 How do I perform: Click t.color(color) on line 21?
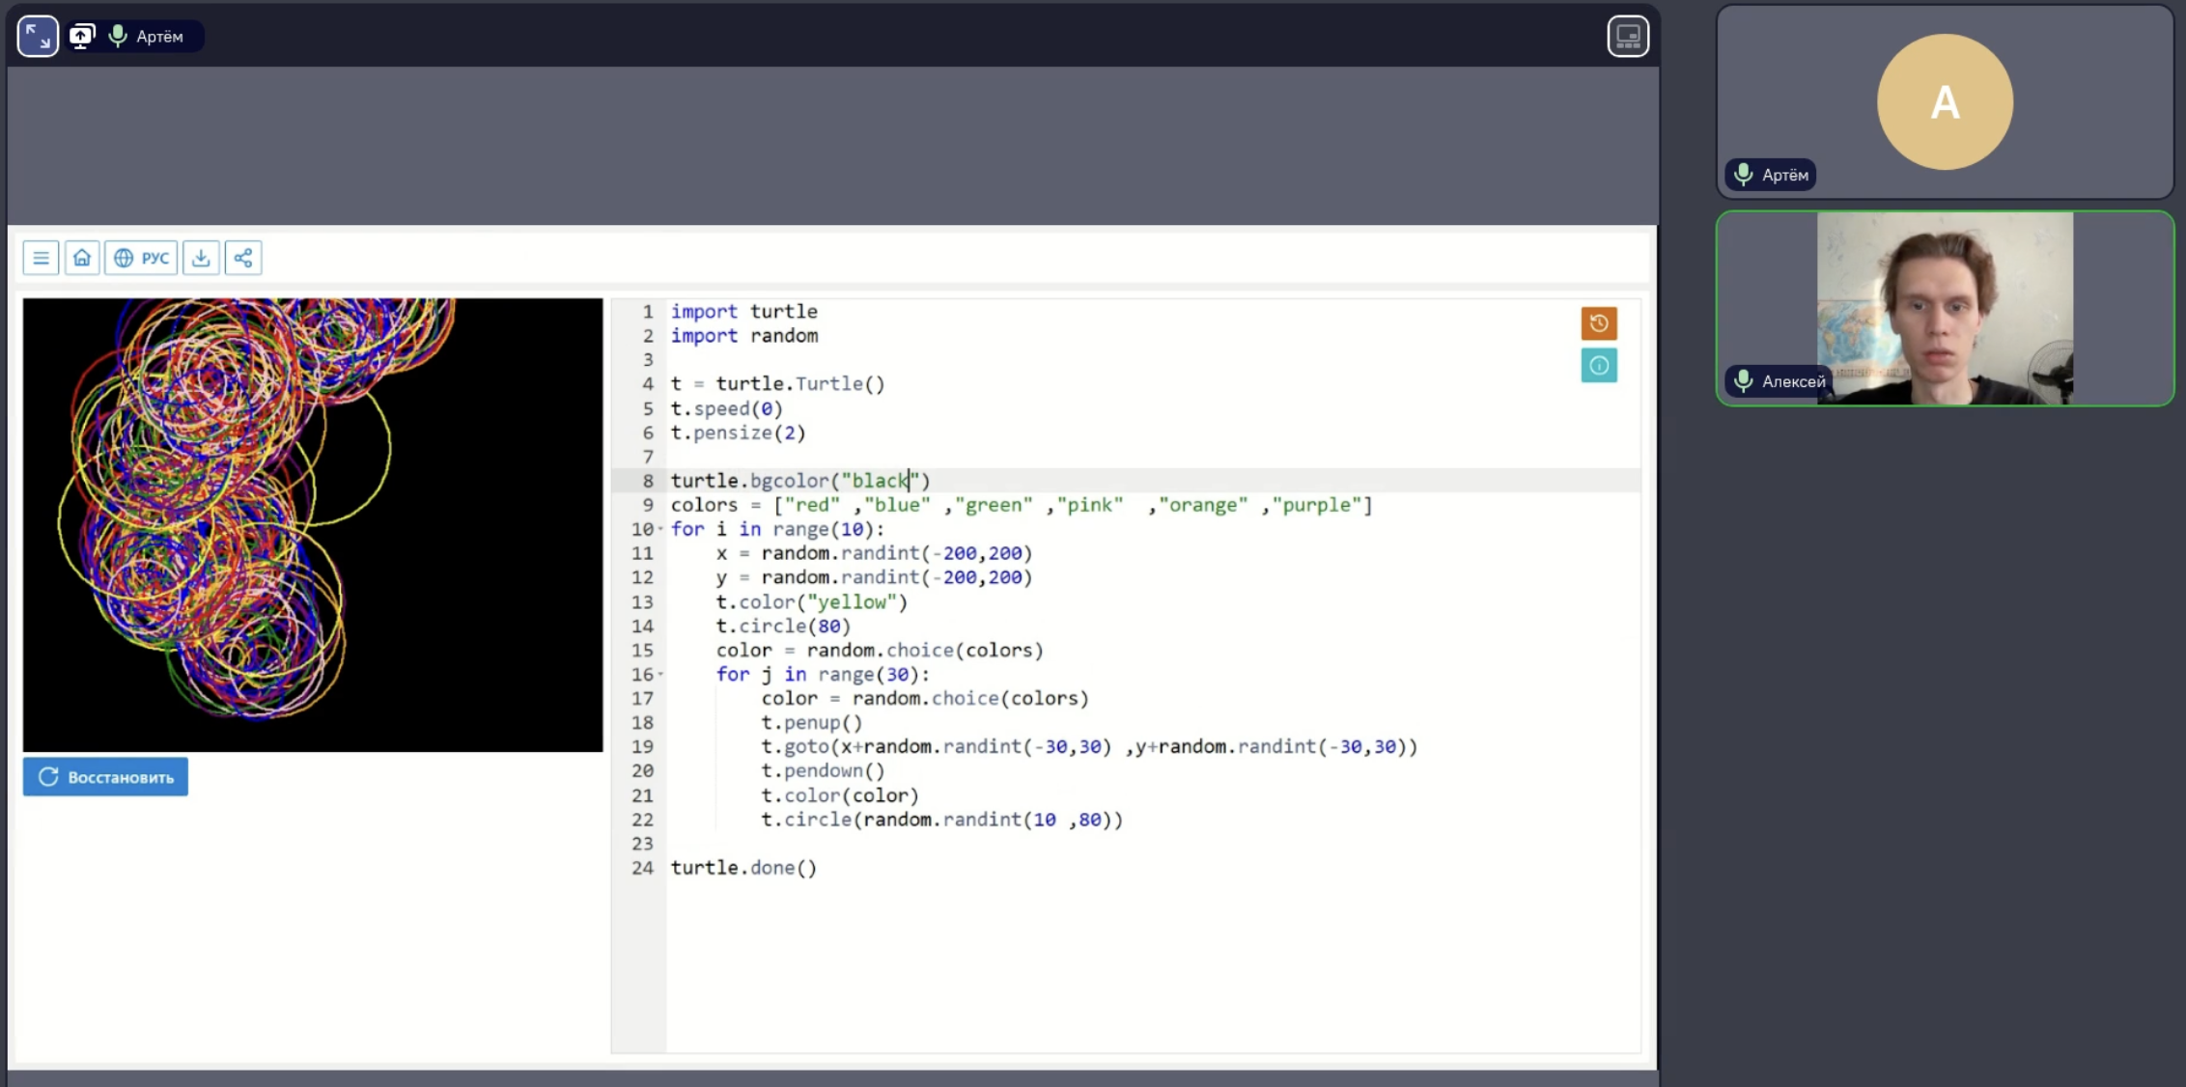(840, 795)
